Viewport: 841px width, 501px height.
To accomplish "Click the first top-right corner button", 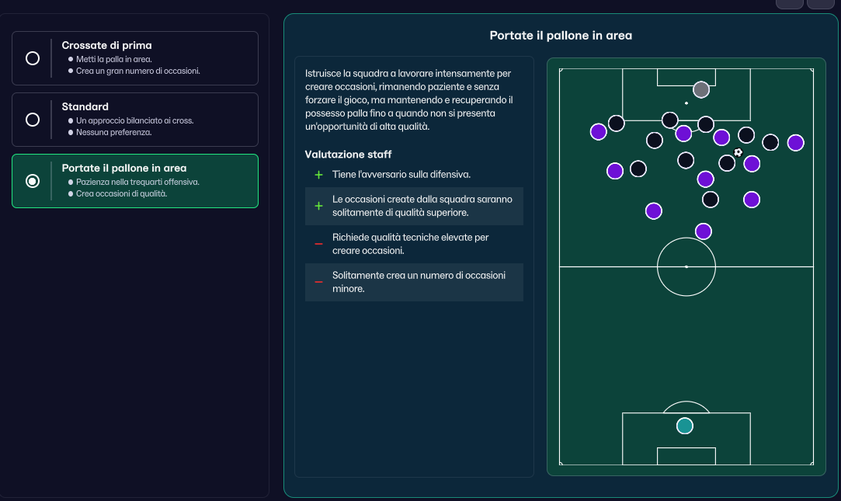I will [790, 3].
